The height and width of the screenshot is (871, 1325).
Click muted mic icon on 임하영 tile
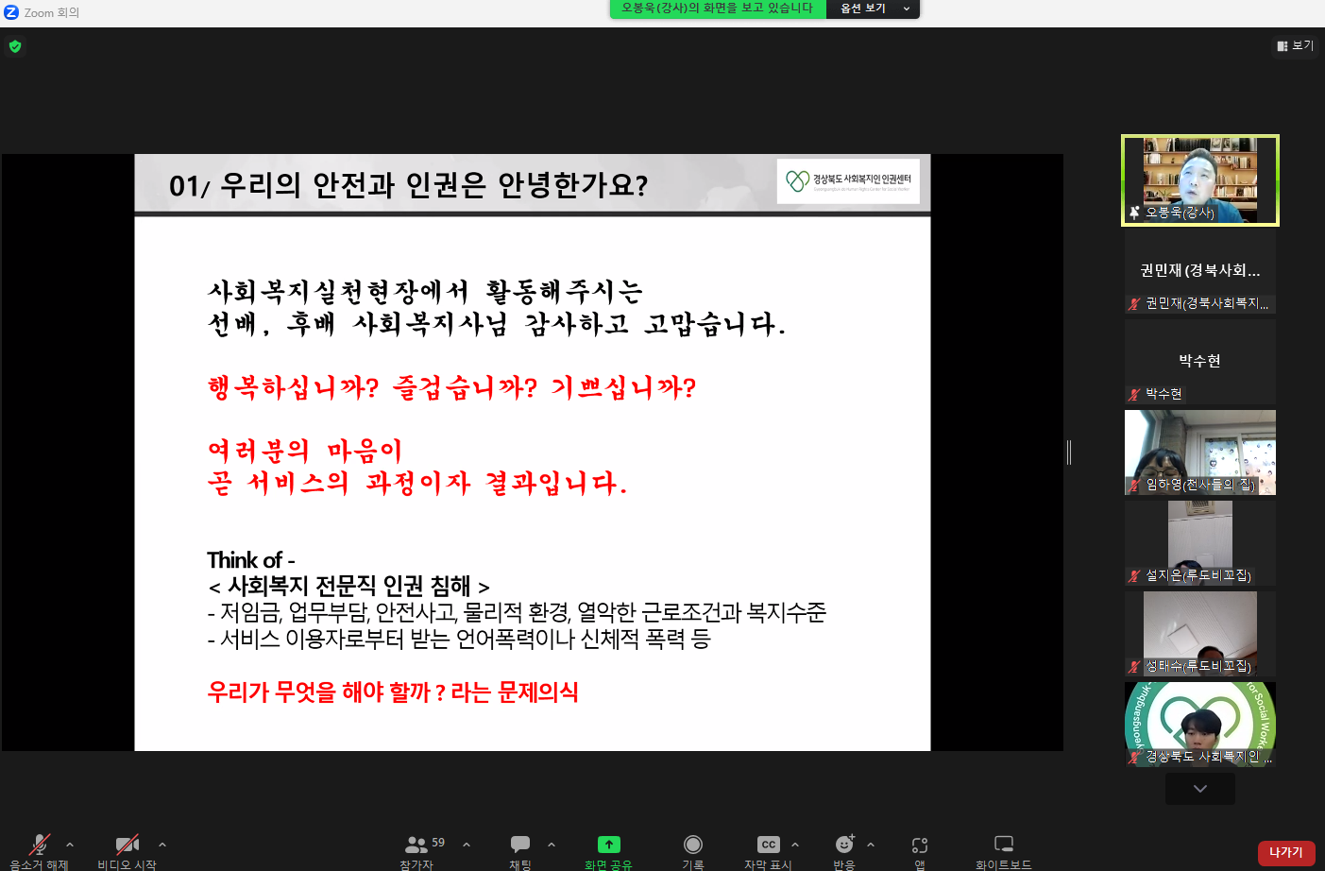click(1134, 485)
